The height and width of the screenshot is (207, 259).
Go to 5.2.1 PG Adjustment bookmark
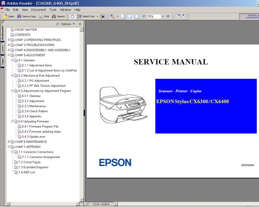[35, 81]
